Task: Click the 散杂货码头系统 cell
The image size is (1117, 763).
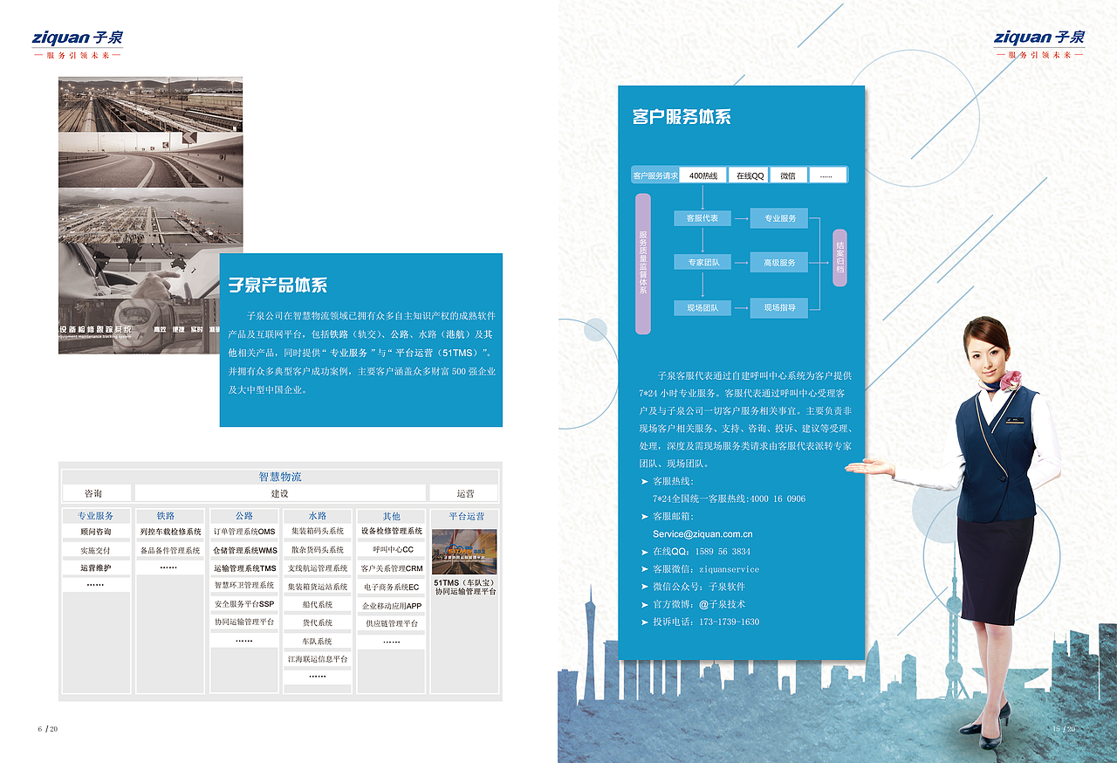Action: point(318,550)
